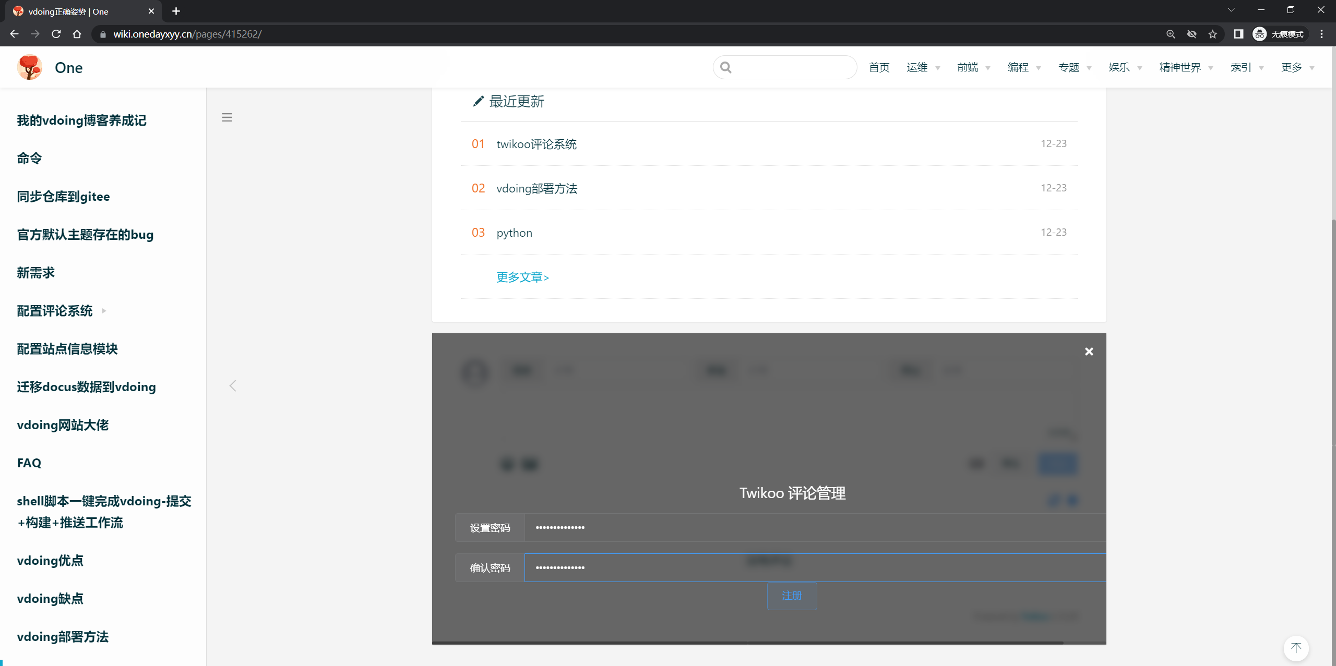Viewport: 1336px width, 666px height.
Task: Expand the 精神世界 dropdown menu
Action: tap(1186, 67)
